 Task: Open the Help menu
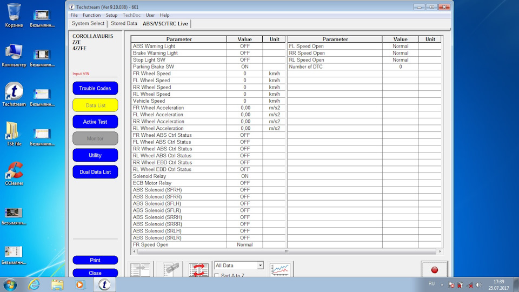tap(164, 15)
